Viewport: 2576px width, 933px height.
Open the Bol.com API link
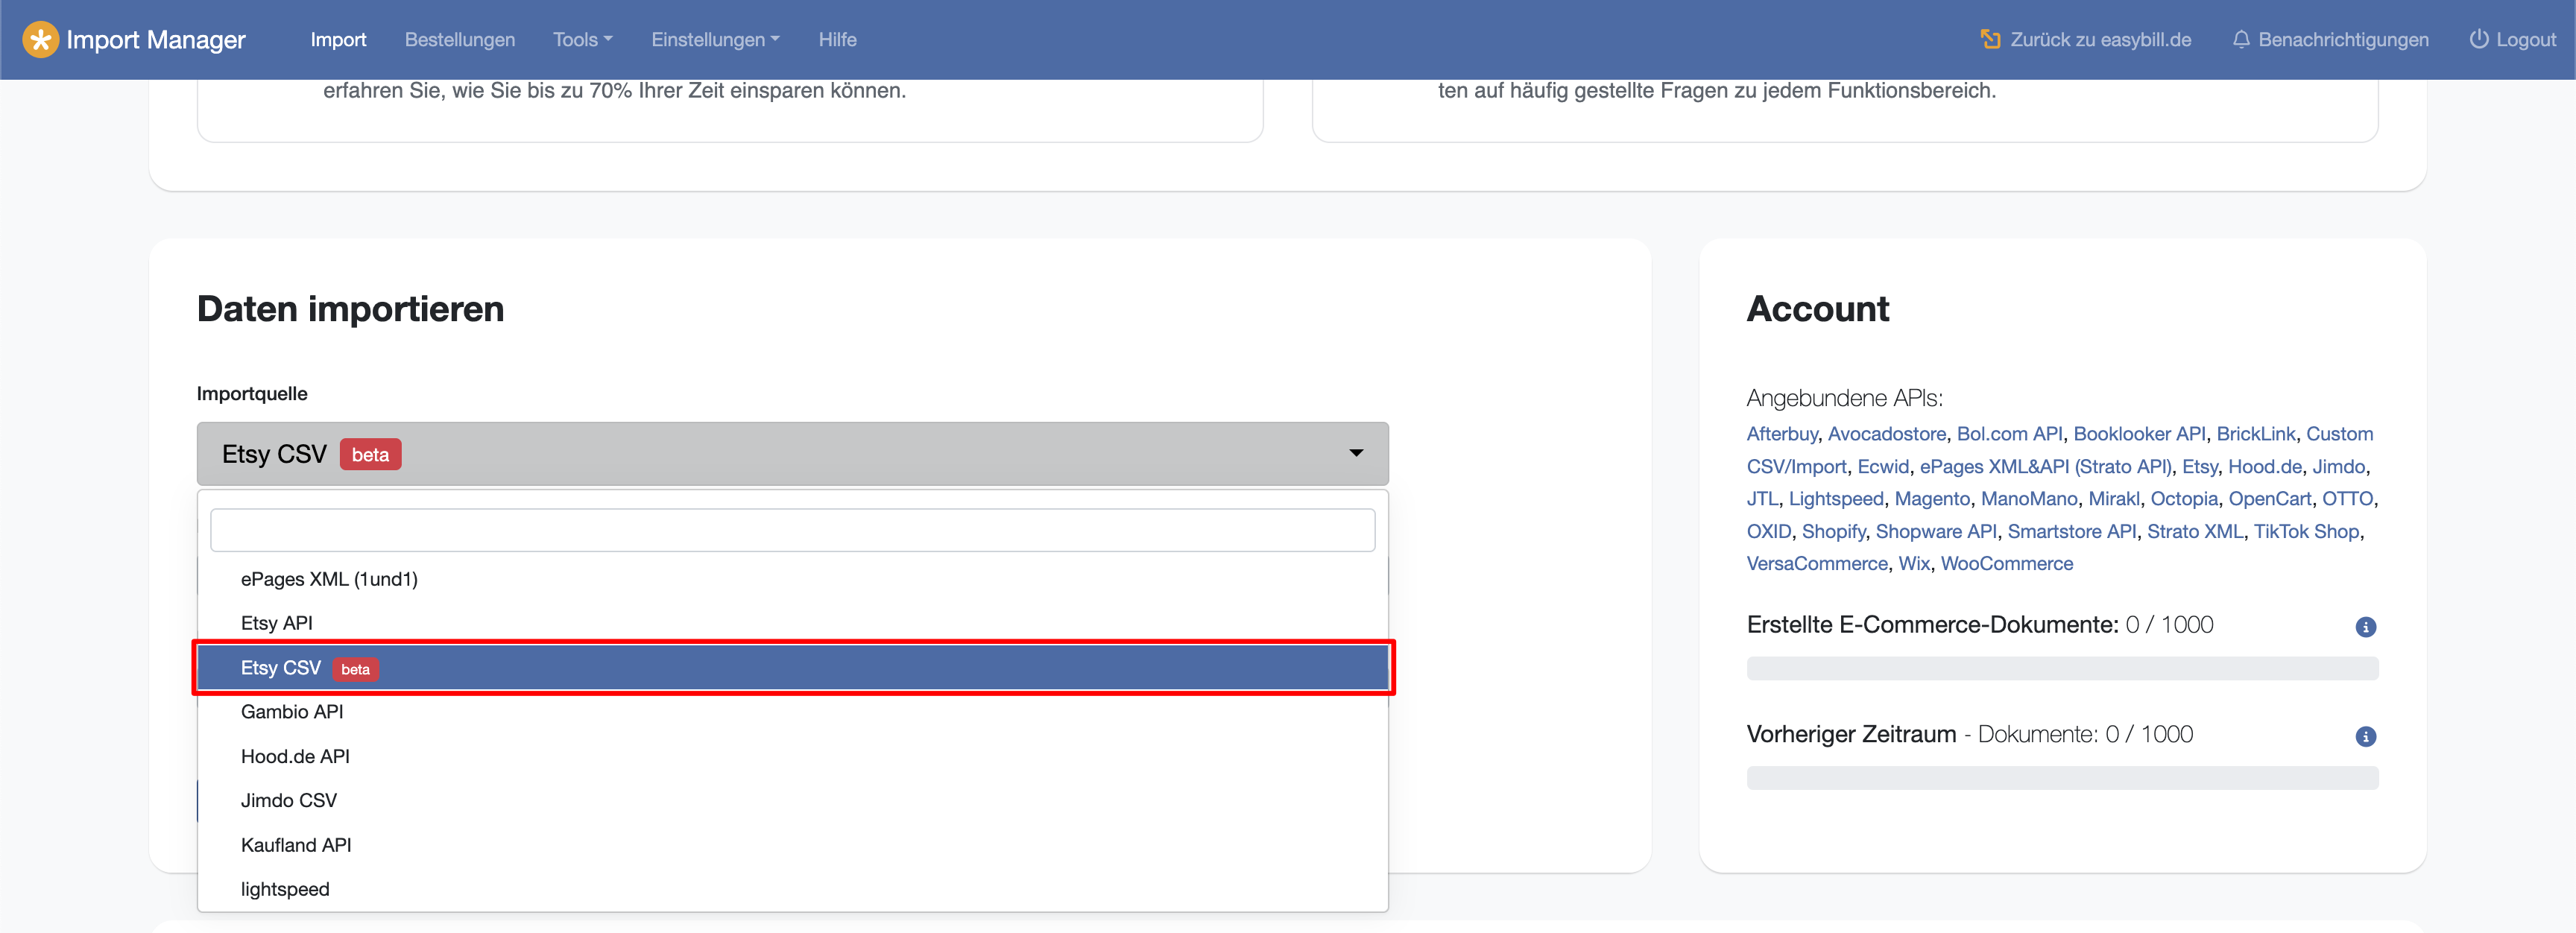pos(2010,434)
